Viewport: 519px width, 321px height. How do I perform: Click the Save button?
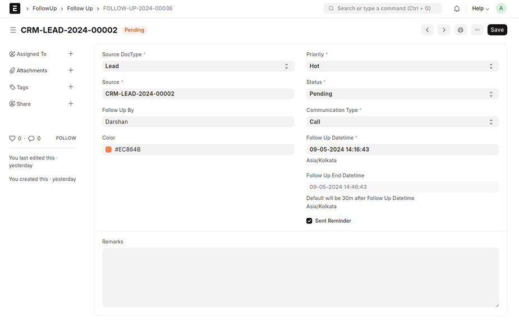pyautogui.click(x=497, y=30)
